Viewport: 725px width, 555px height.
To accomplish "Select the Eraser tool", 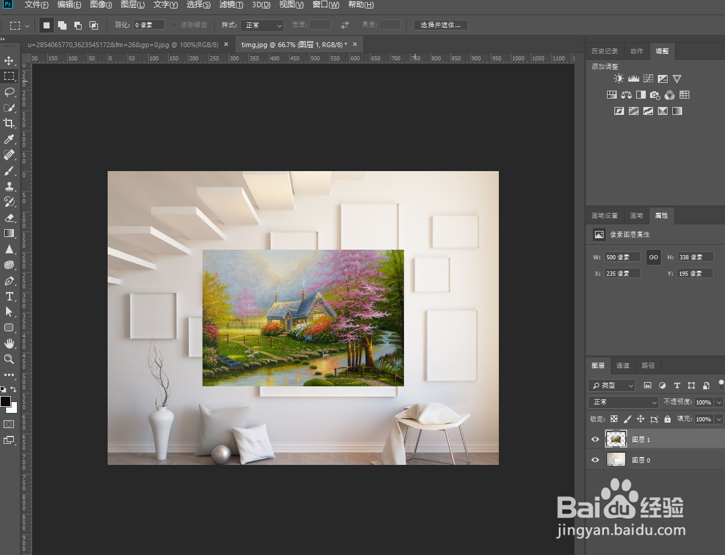I will pyautogui.click(x=9, y=218).
